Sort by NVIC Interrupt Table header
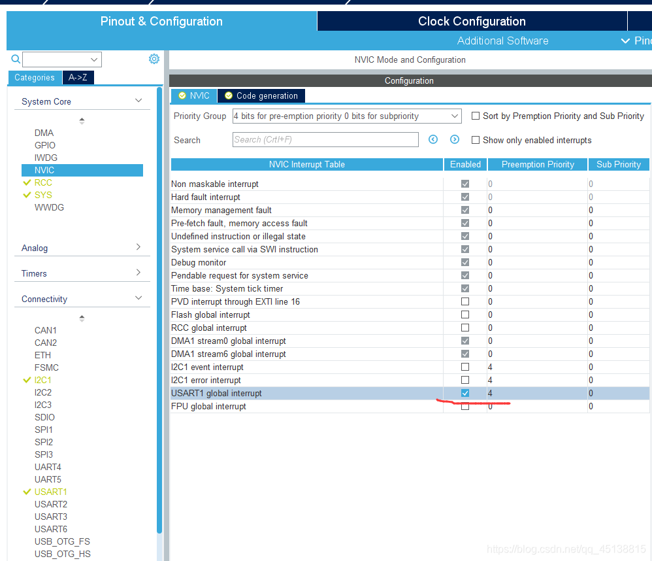652x561 pixels. (x=307, y=164)
